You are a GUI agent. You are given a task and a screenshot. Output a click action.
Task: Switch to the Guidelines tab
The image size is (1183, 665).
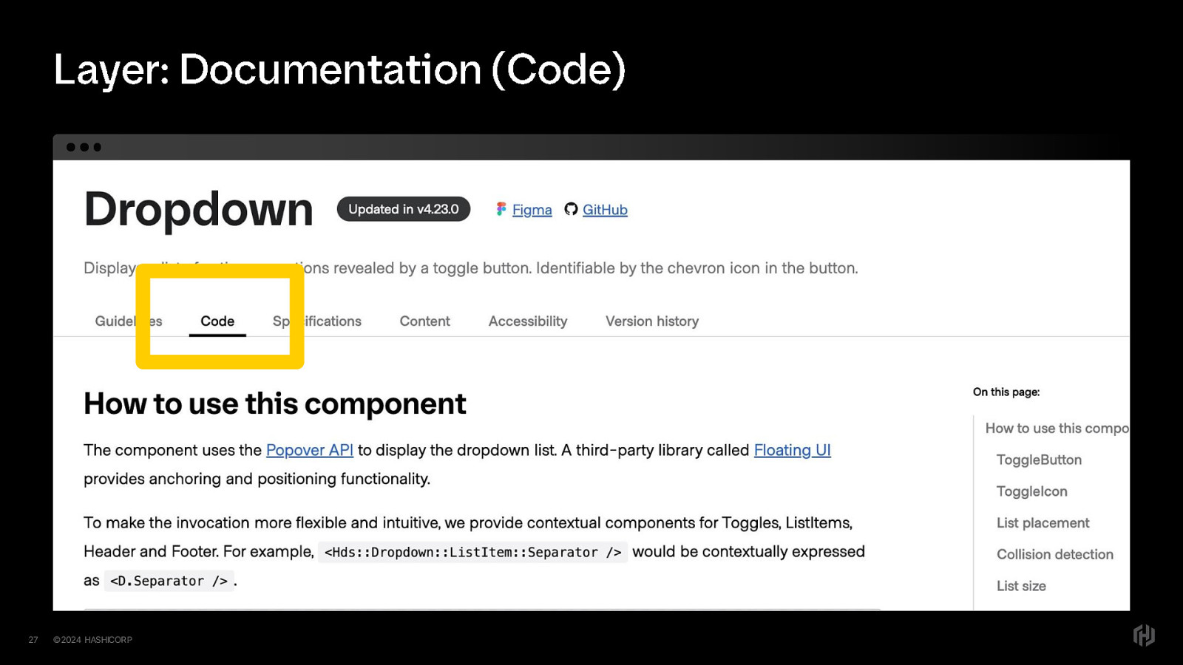[x=115, y=321]
